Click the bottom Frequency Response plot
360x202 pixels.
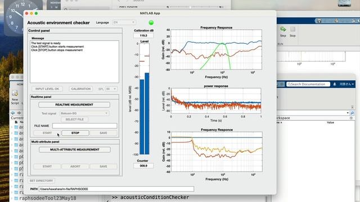click(x=217, y=152)
